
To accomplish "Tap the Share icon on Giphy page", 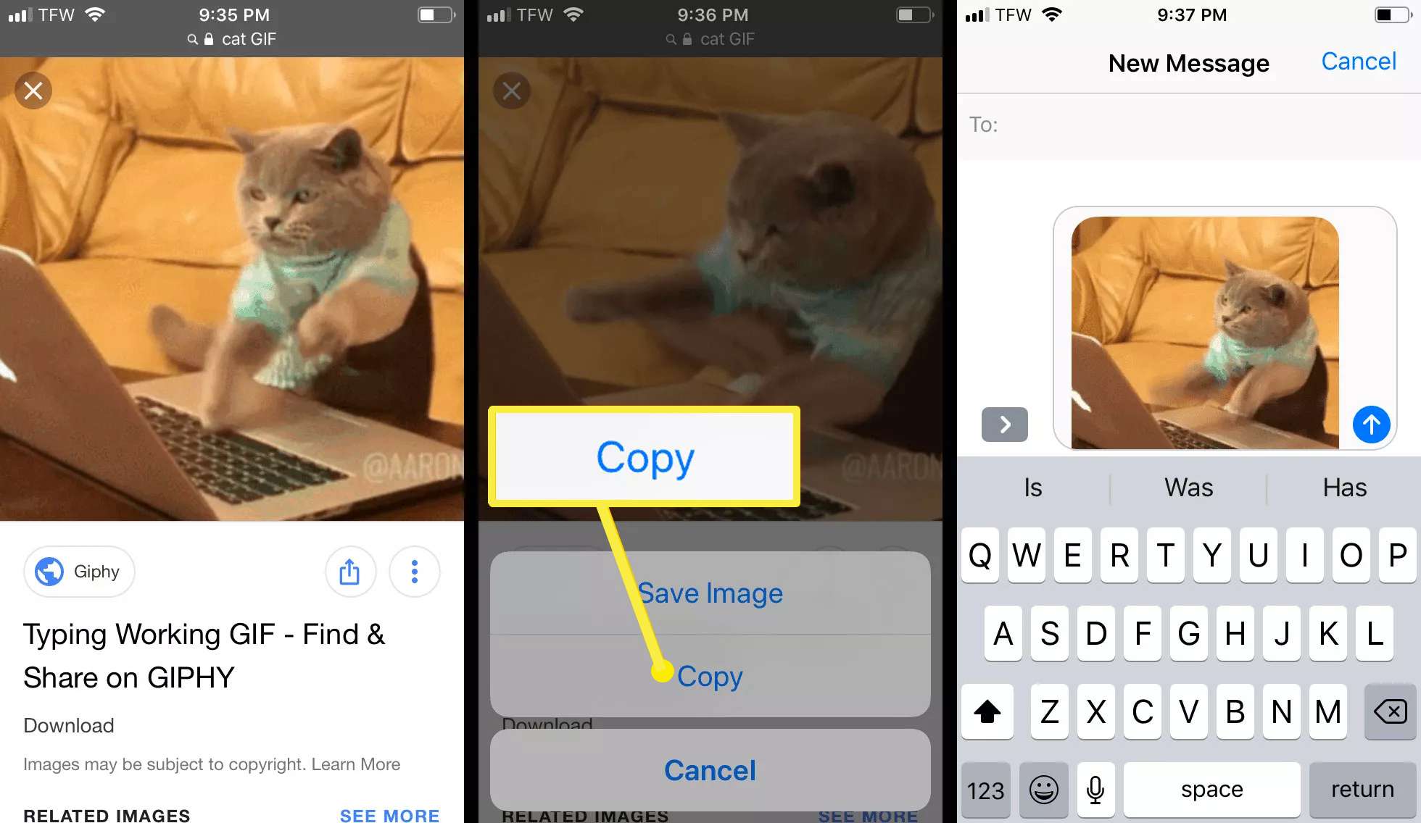I will 351,570.
